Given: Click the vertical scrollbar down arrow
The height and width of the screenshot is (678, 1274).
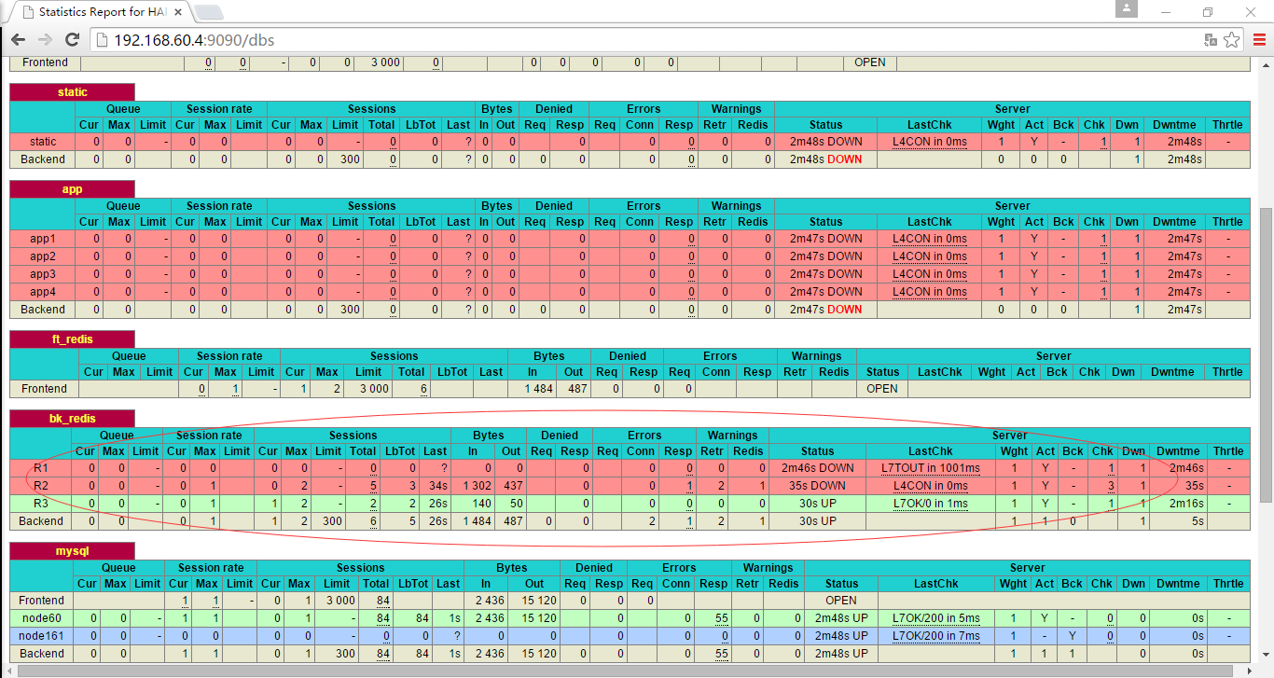Looking at the screenshot, I should point(1266,654).
